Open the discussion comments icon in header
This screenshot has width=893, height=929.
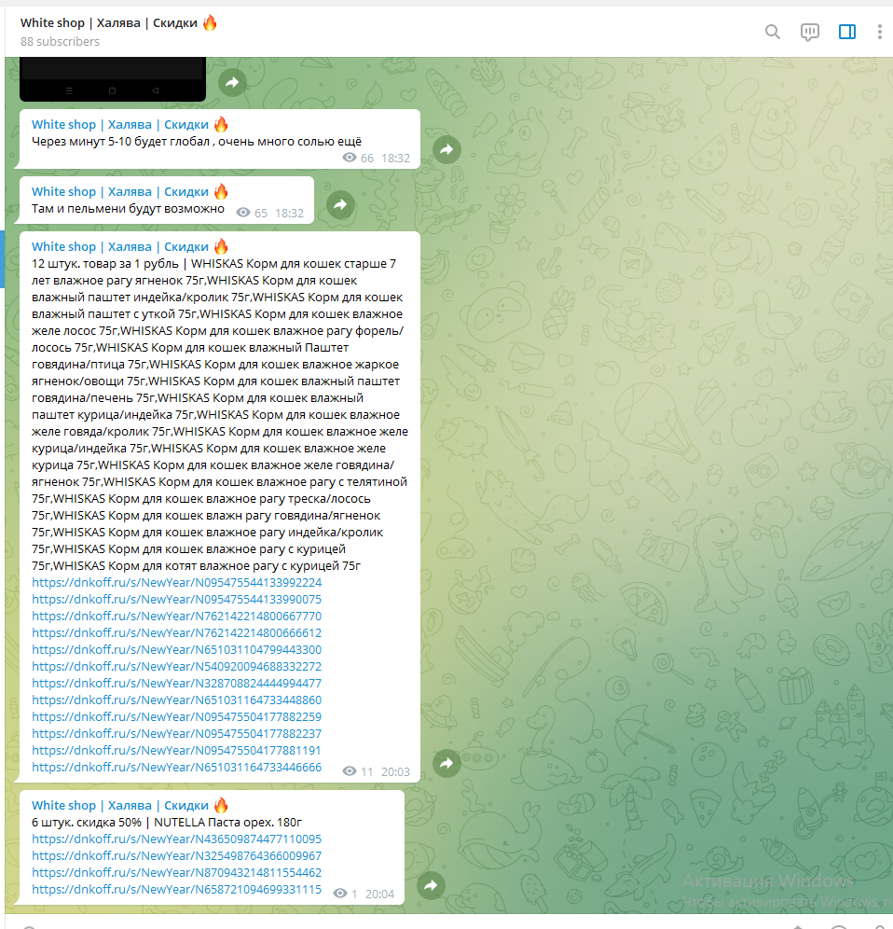click(x=809, y=32)
